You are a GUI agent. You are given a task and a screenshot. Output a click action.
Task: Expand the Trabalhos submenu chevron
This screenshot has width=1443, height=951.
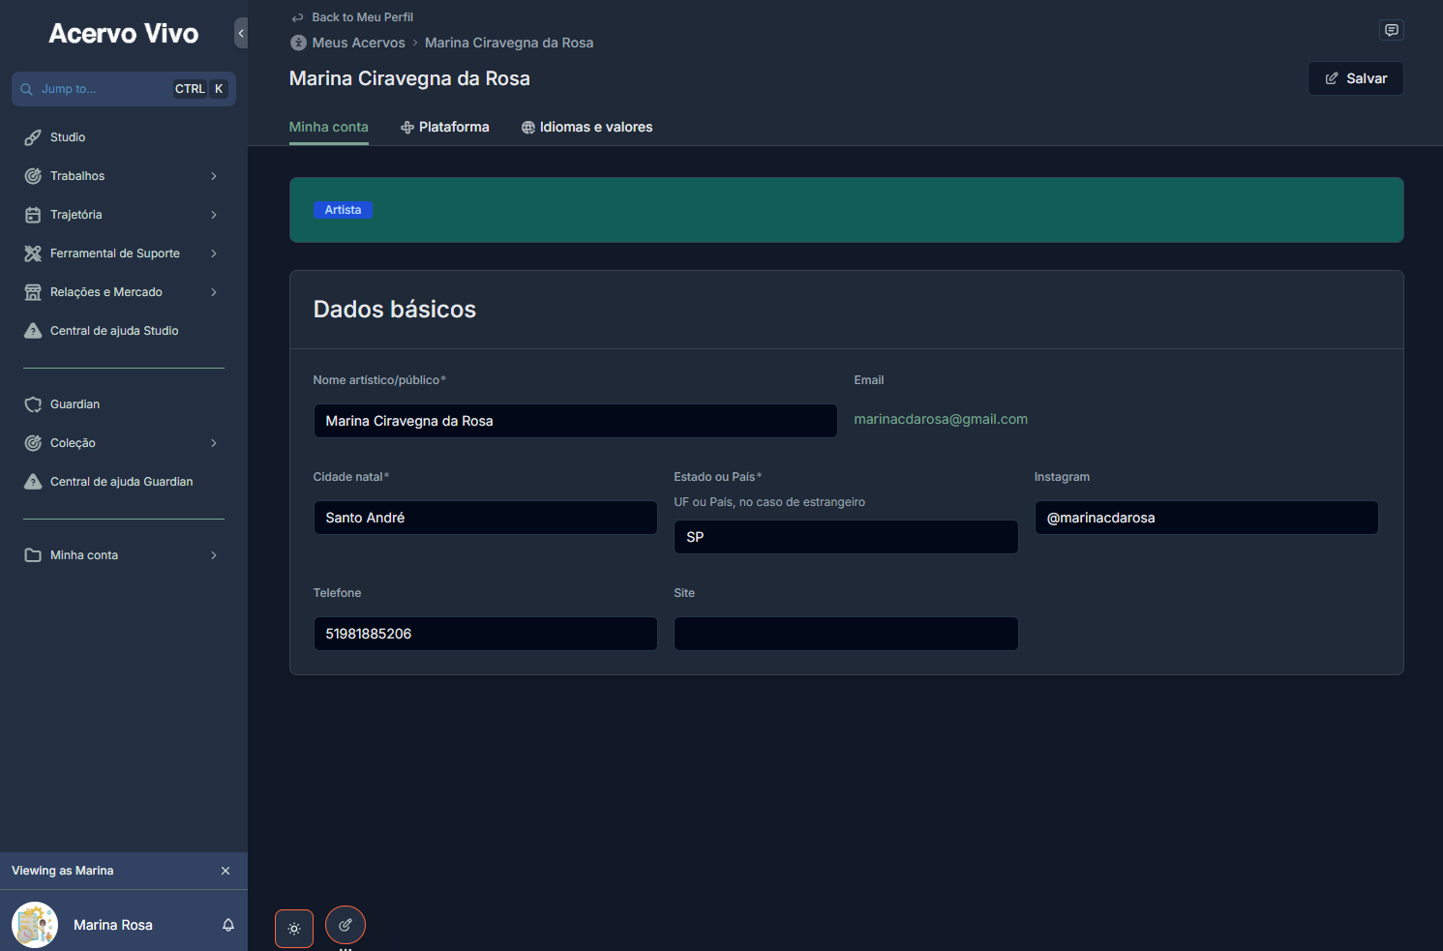pos(214,176)
